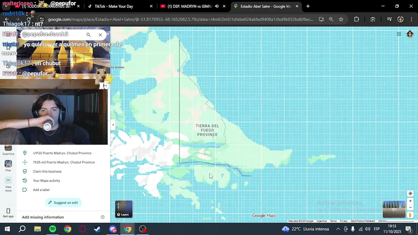Viewport: 418px width, 235px height.
Task: Open the Windows Start menu
Action: point(7,229)
